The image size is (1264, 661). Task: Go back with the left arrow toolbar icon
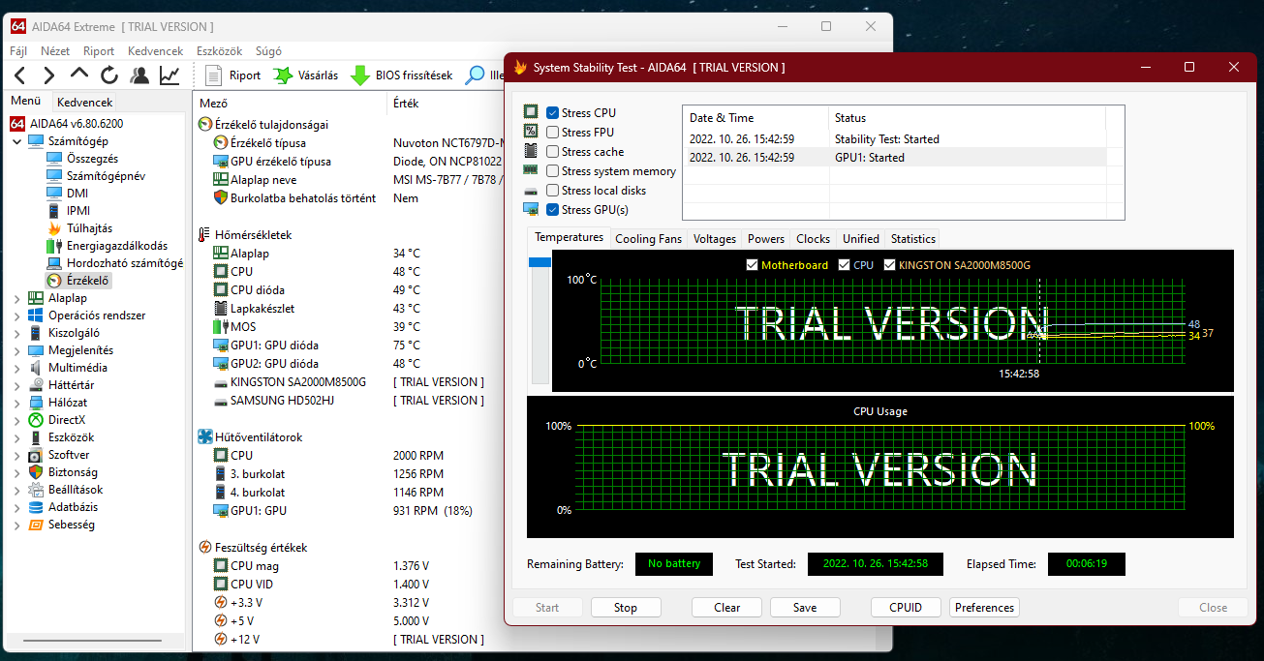pyautogui.click(x=20, y=75)
